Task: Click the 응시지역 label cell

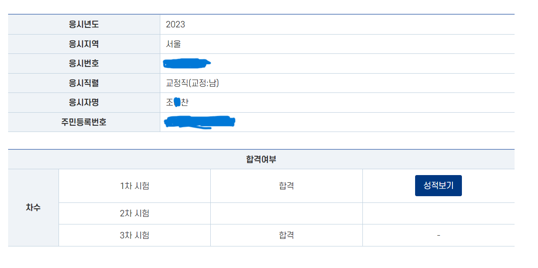Action: click(x=84, y=44)
